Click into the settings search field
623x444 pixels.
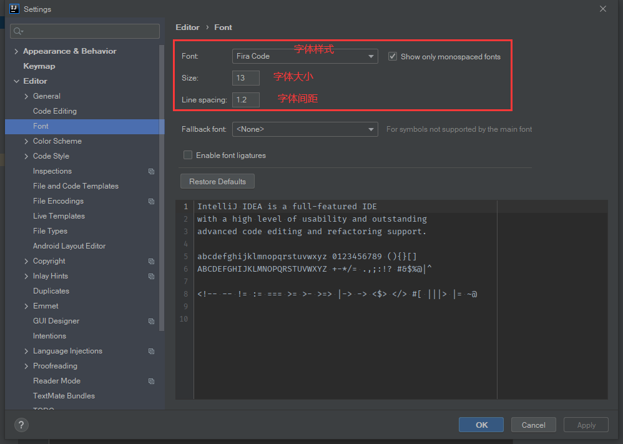85,31
